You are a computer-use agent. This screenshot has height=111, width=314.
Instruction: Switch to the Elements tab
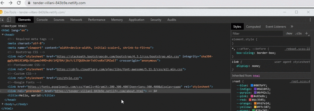25,20
